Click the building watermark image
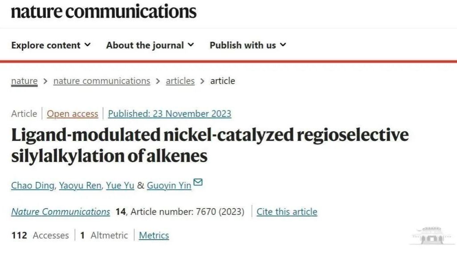The width and height of the screenshot is (457, 257). [x=433, y=236]
